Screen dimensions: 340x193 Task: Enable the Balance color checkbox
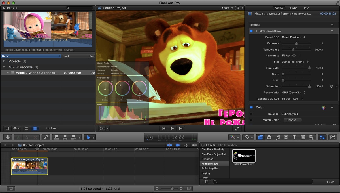click(x=251, y=114)
